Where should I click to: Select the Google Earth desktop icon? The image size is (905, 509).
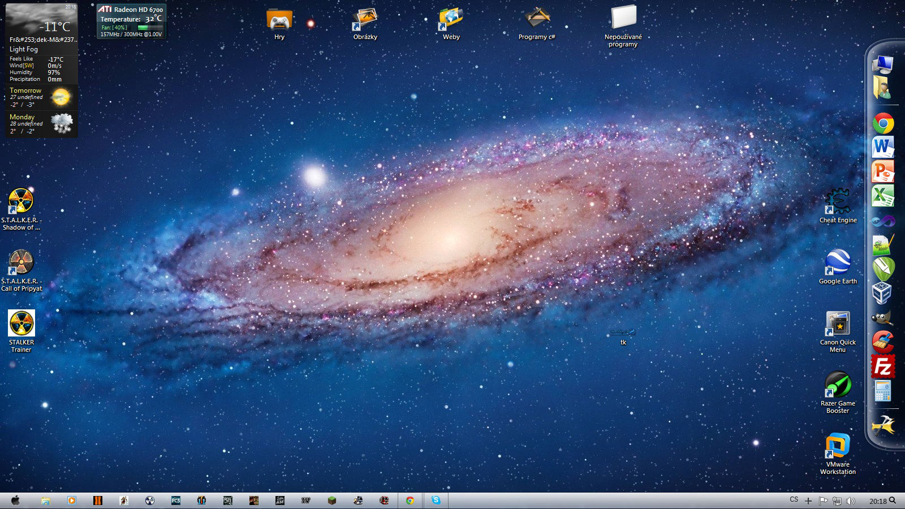pyautogui.click(x=838, y=262)
